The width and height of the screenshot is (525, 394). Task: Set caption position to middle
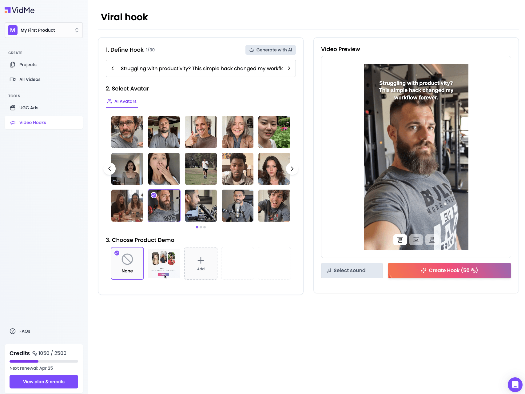(416, 240)
